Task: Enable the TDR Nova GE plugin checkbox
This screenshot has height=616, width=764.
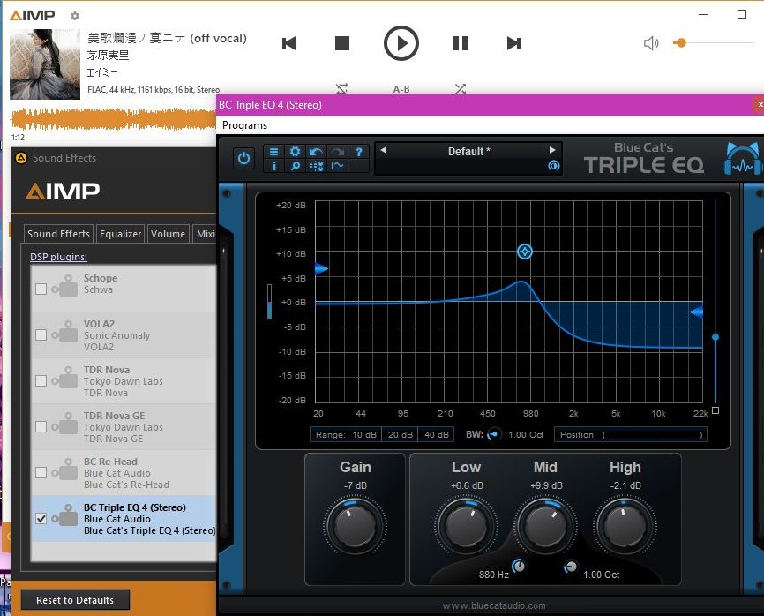Action: click(x=41, y=426)
